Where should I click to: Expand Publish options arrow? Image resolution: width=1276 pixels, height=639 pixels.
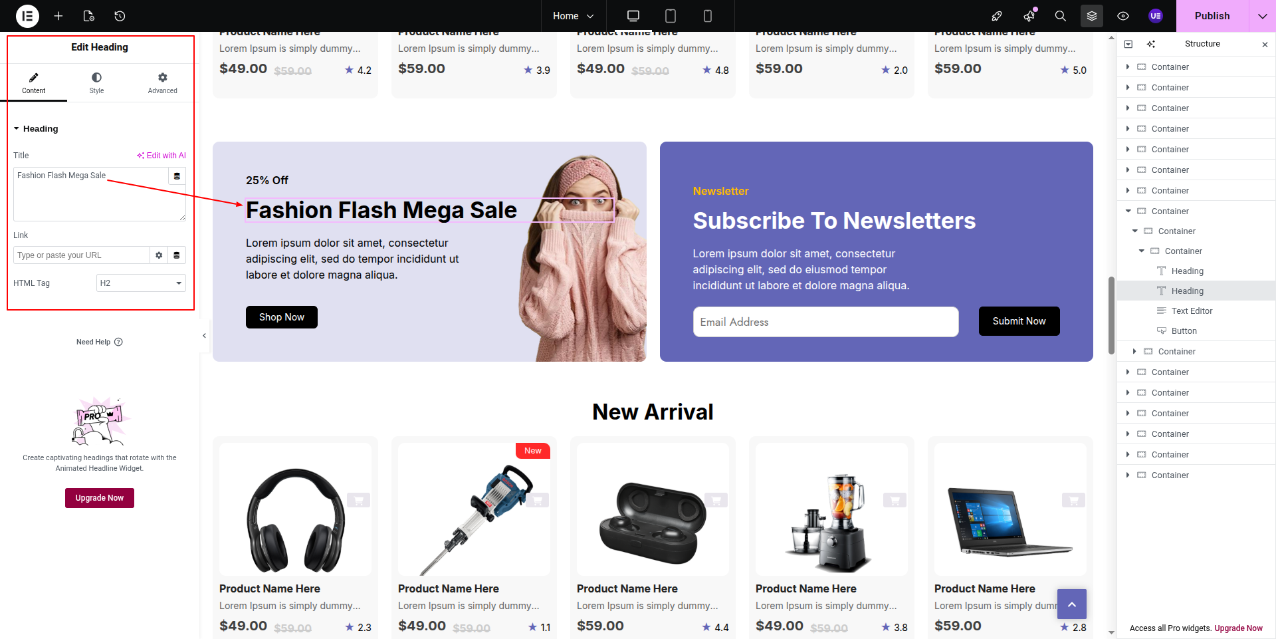[1262, 16]
